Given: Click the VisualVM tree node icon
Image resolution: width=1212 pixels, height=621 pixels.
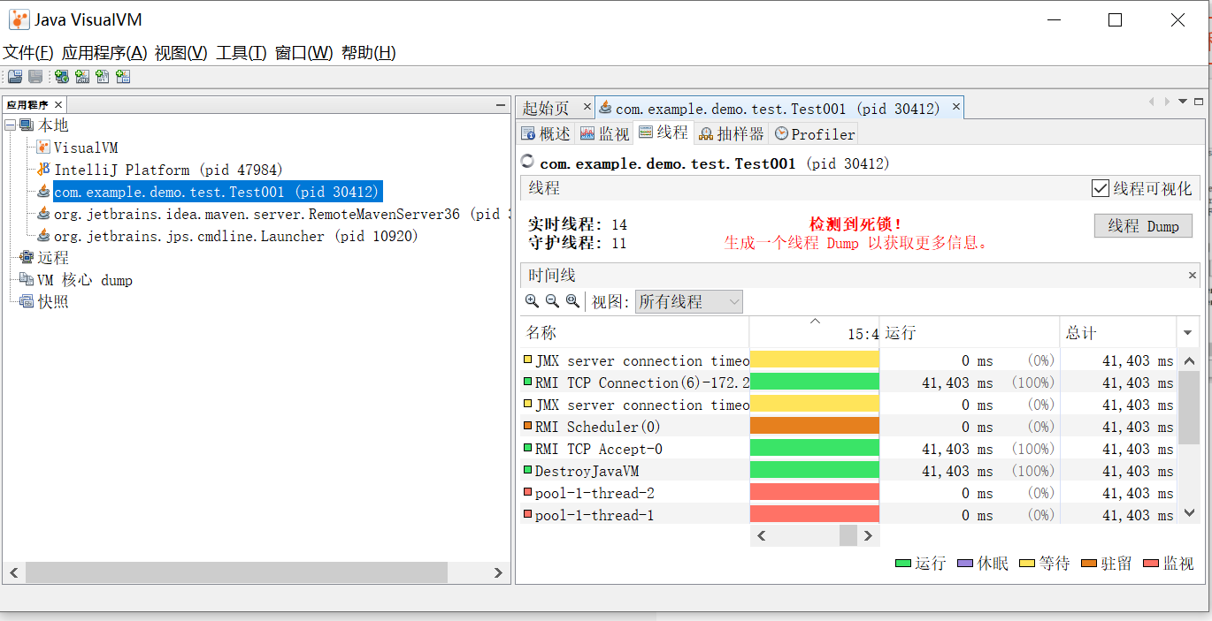Looking at the screenshot, I should [43, 148].
